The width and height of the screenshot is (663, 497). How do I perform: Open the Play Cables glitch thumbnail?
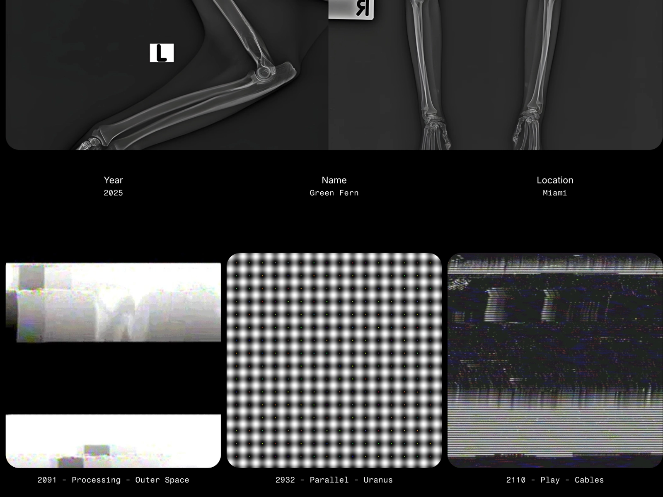point(555,360)
